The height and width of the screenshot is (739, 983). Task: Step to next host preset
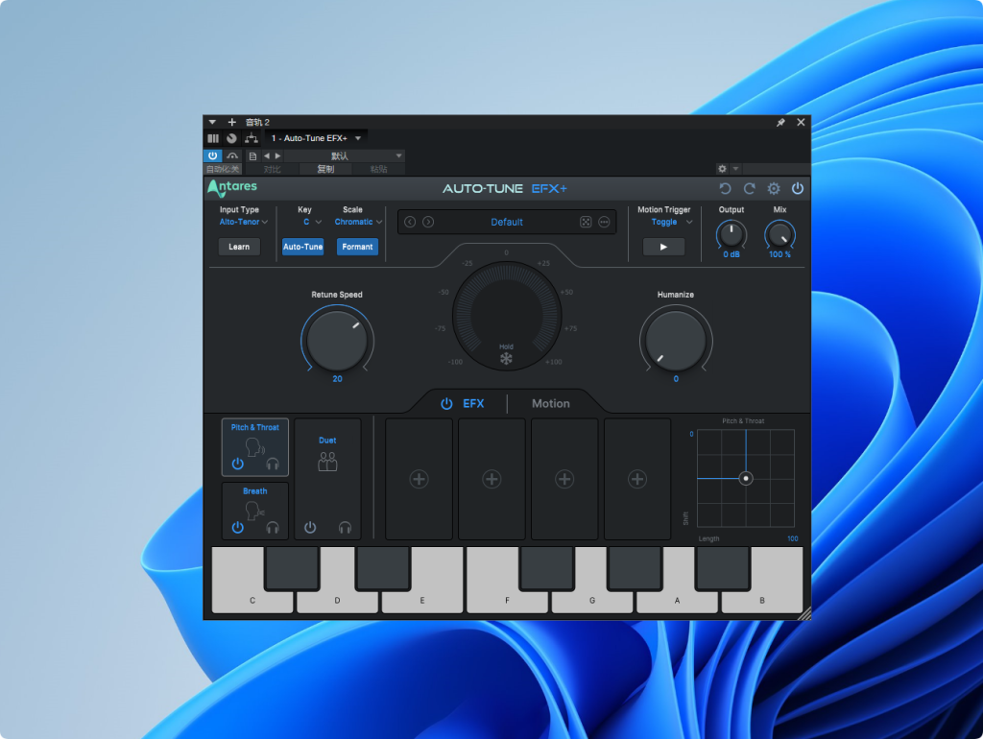(277, 156)
